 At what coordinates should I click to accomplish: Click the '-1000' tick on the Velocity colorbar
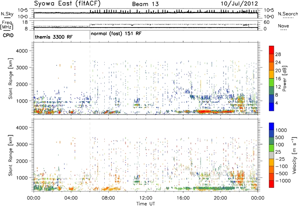click(283, 181)
